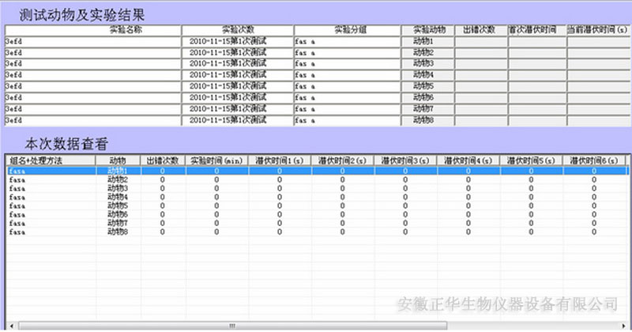Viewport: 632px width, 332px height.
Task: Select the faxa 动物4 row in the data list
Action: (318, 198)
